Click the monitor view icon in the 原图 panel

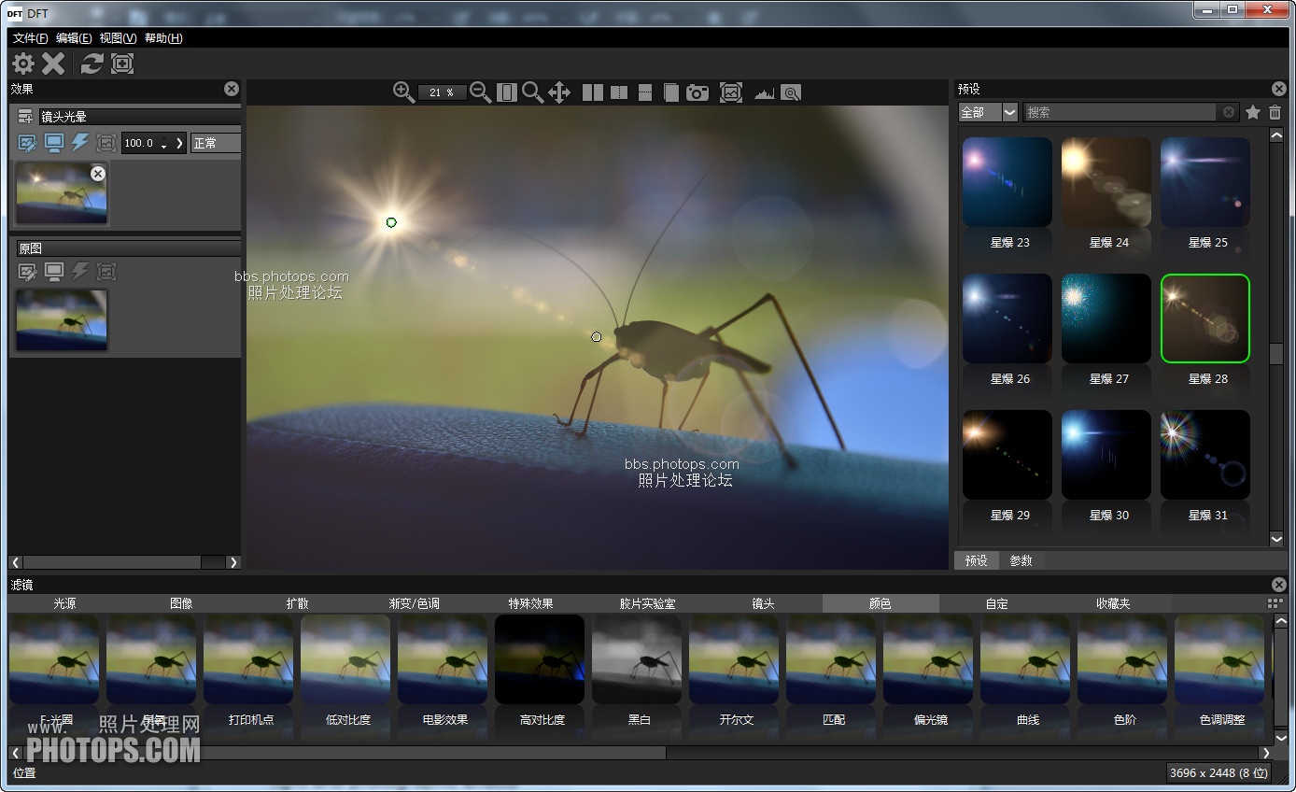tap(54, 272)
